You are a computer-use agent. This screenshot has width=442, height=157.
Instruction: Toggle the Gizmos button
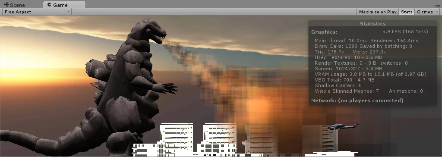425,12
